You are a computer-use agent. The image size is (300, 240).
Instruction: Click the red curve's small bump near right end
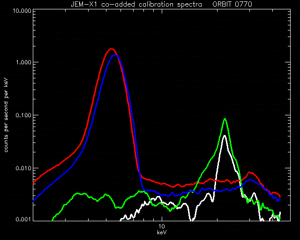click(251, 172)
